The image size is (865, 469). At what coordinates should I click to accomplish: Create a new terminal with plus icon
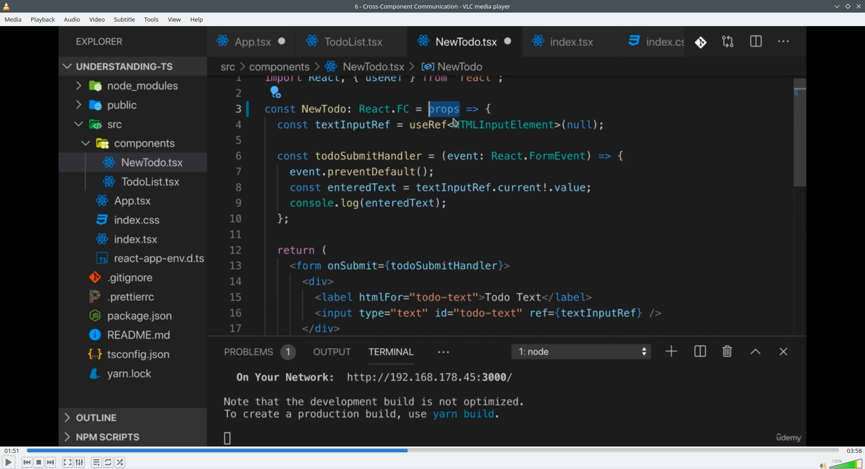click(x=671, y=352)
